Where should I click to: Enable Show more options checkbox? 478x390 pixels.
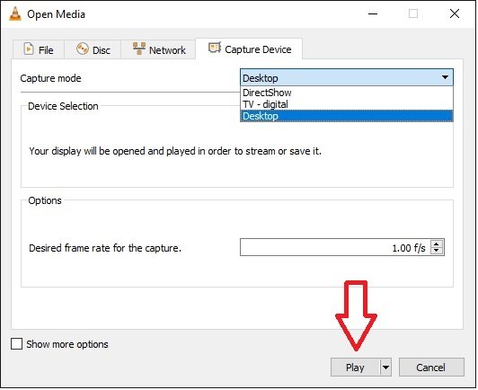coord(16,344)
